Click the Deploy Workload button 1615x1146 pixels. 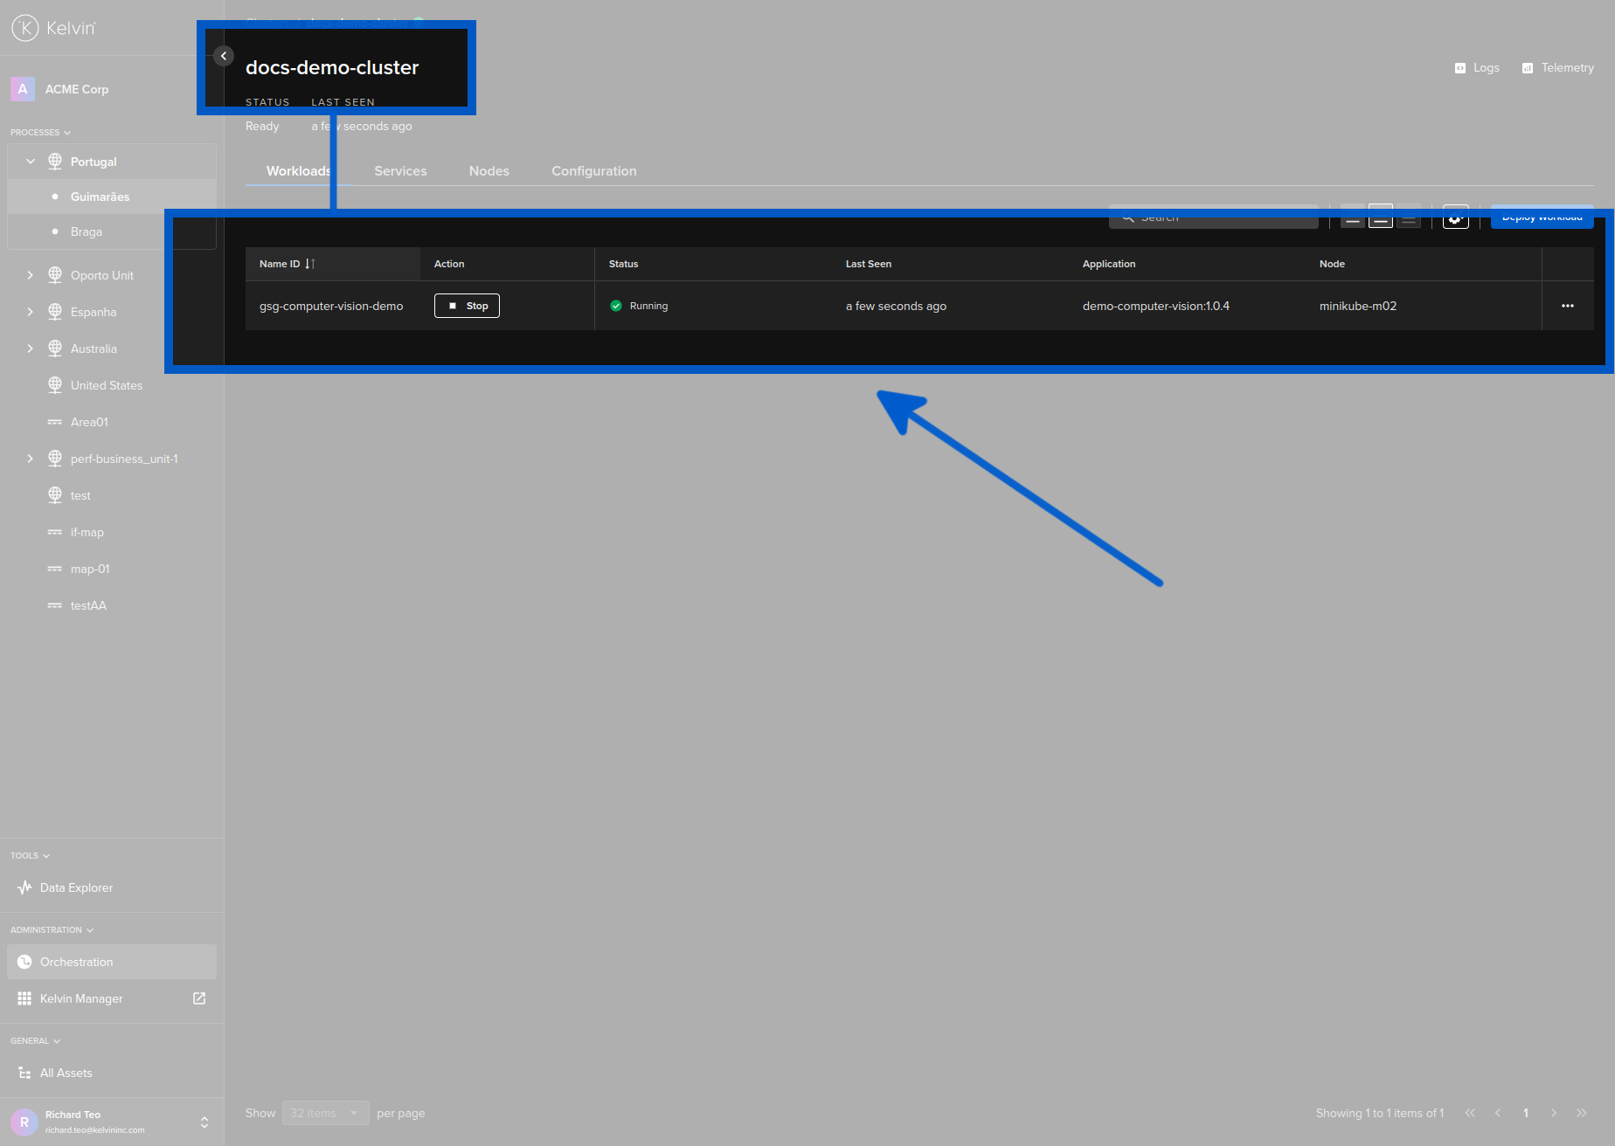point(1541,217)
